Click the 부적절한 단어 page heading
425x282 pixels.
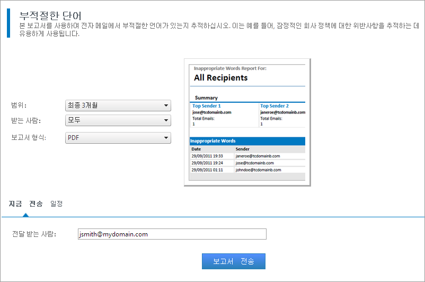[x=50, y=15]
